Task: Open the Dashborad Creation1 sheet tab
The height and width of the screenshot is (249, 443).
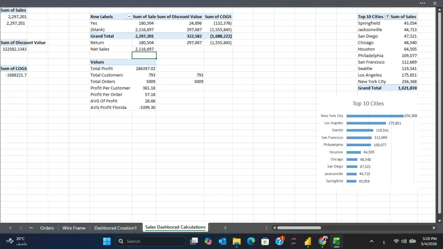Action: (115, 228)
